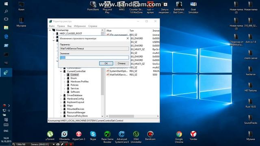Select the Enum tree key
Screen dimensions: 260x146
[x=74, y=78]
